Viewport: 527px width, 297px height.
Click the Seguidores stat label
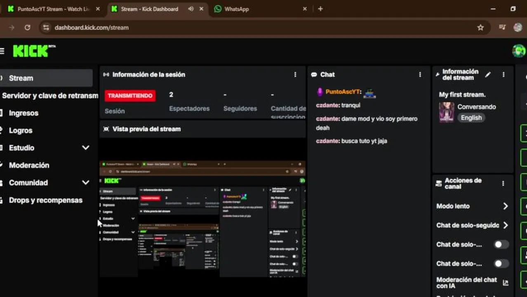click(240, 108)
